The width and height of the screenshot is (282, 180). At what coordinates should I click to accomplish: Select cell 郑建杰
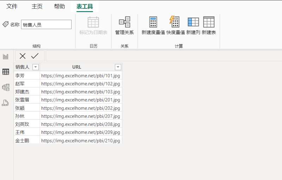pyautogui.click(x=27, y=92)
